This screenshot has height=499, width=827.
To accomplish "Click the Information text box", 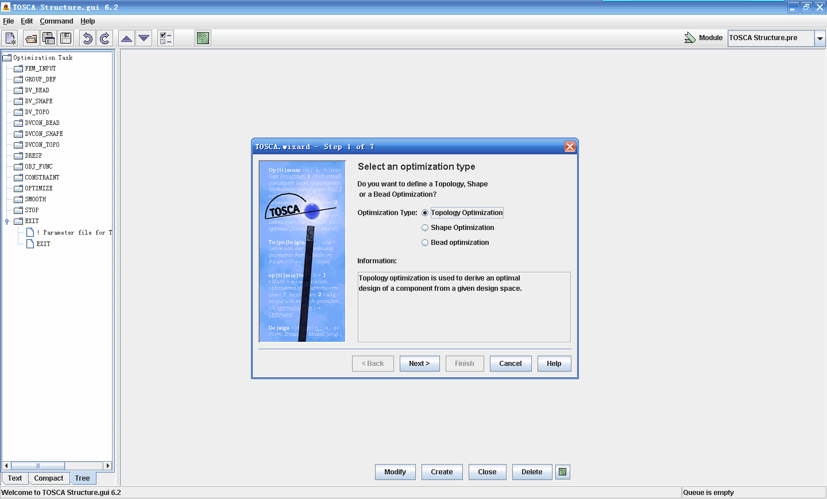I will 464,307.
